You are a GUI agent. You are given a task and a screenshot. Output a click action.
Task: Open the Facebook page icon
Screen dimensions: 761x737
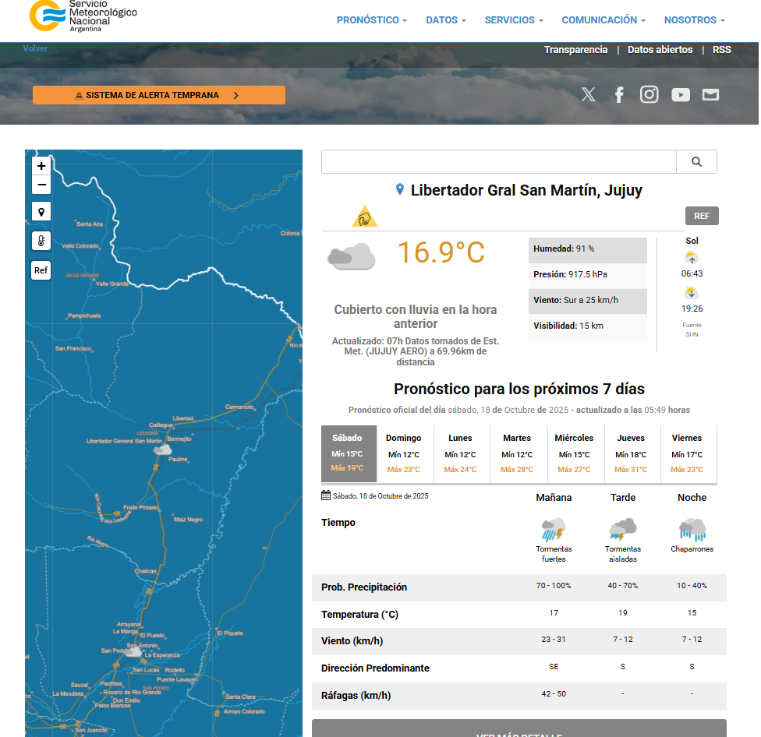tap(619, 95)
